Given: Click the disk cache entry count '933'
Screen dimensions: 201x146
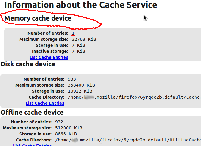Looking at the screenshot, I should (x=72, y=79).
